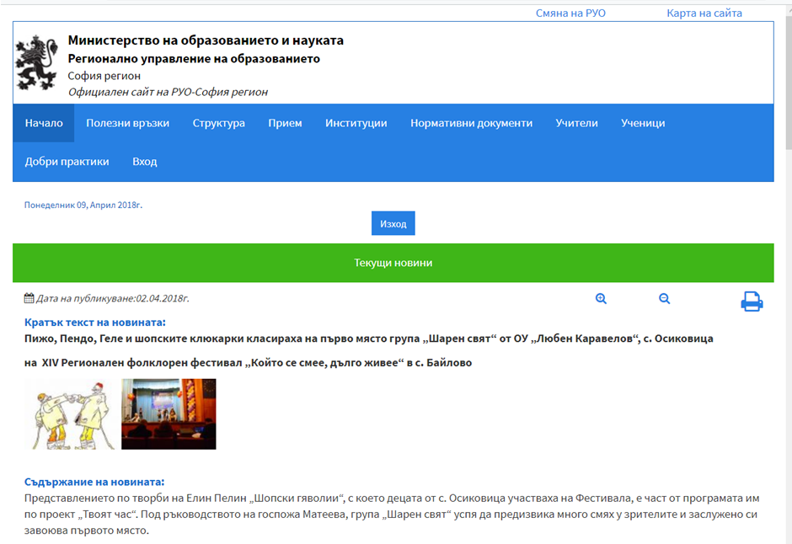792x544 pixels.
Task: Open the Нормативни документи menu
Action: coord(471,123)
